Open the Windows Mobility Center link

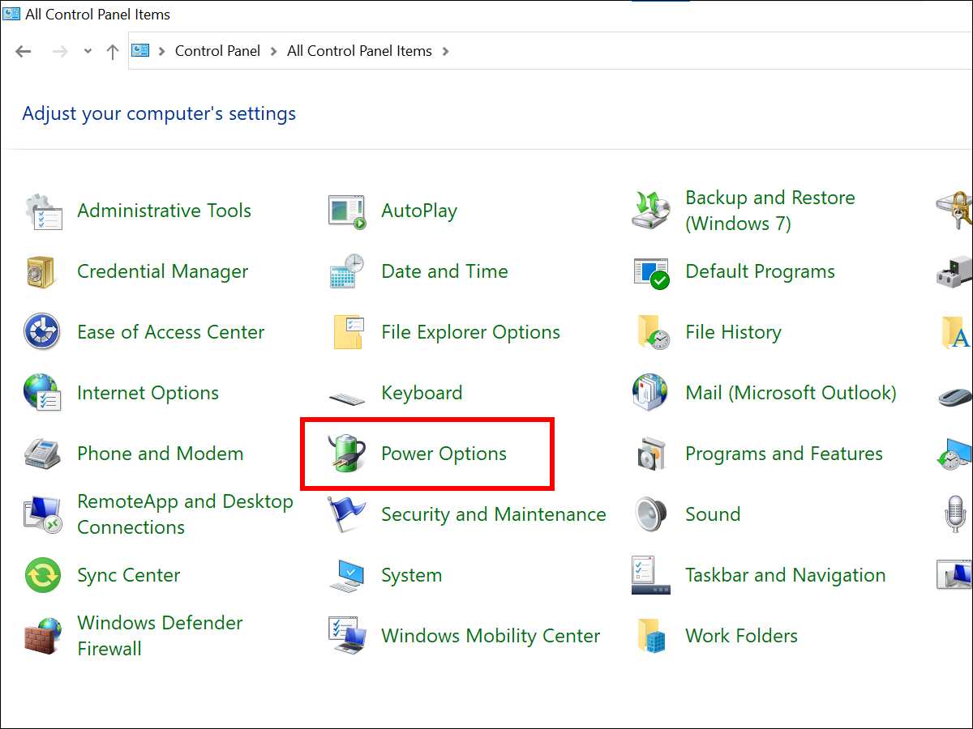pyautogui.click(x=491, y=636)
